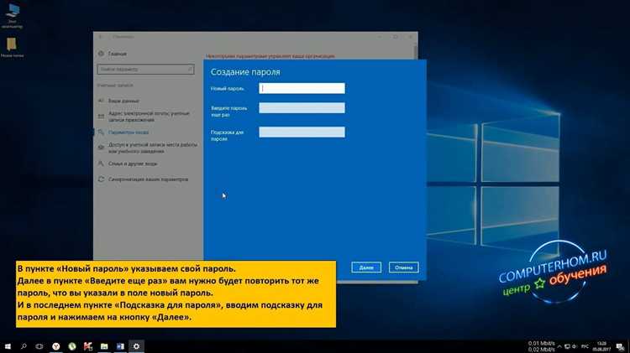Click the network icon in system tray
The height and width of the screenshot is (353, 630).
pos(567,346)
